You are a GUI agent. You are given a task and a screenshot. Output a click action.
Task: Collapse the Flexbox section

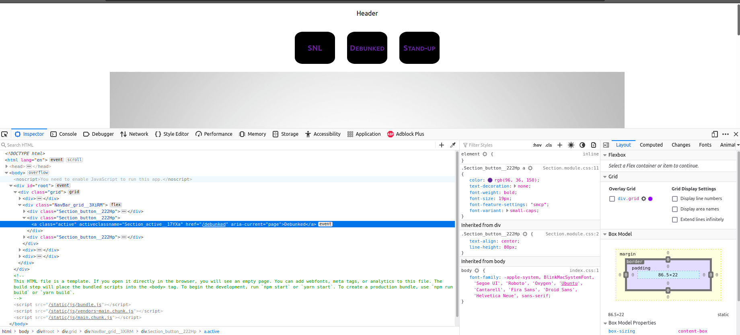click(x=605, y=155)
